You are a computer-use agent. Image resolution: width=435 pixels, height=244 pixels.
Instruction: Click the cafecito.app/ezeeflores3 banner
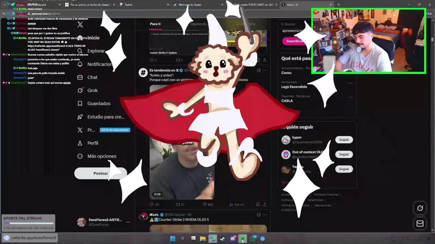(30, 238)
